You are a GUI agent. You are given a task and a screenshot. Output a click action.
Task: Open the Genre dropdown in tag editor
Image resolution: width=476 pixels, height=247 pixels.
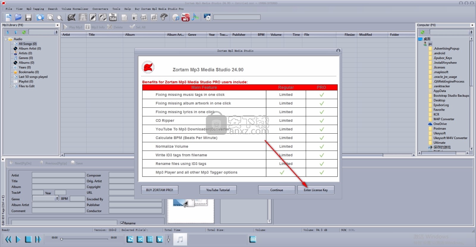(46, 198)
